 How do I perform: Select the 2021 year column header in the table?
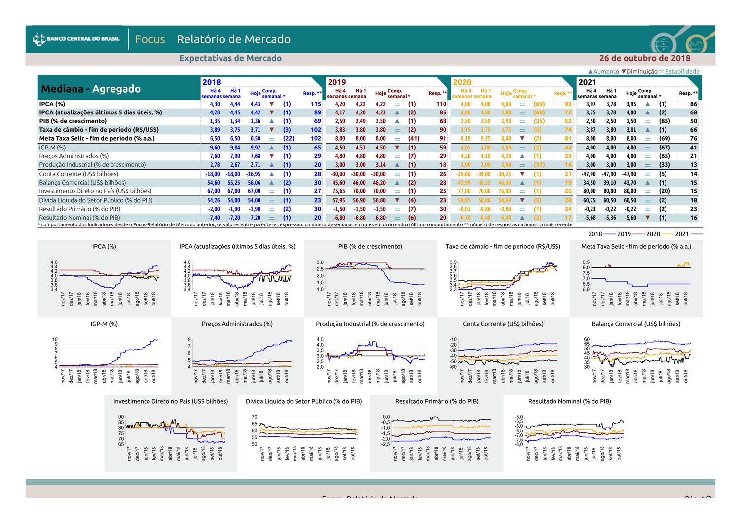tap(588, 82)
